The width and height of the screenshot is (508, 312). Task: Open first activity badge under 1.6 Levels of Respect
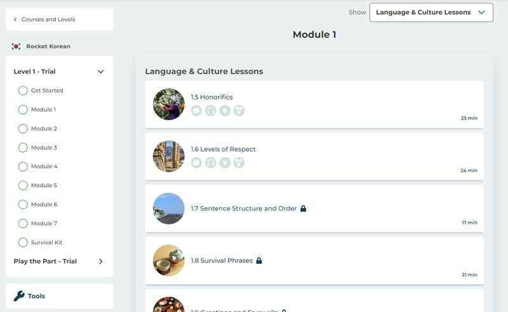pyautogui.click(x=196, y=163)
